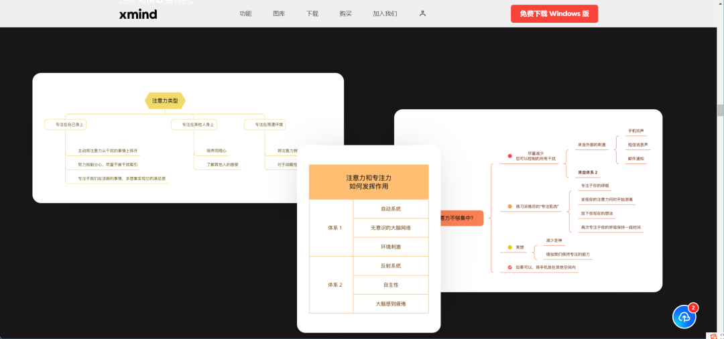Click the 放下你现在的想法 node
The width and height of the screenshot is (724, 339).
pyautogui.click(x=597, y=214)
